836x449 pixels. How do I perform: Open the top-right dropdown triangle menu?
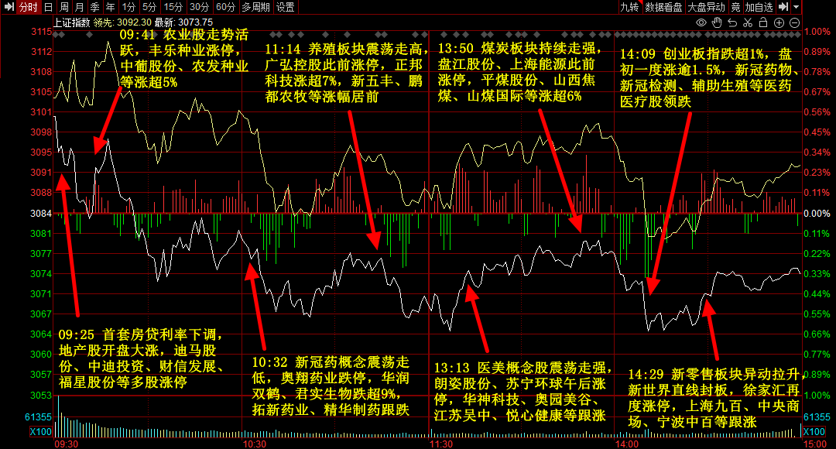pos(796,7)
